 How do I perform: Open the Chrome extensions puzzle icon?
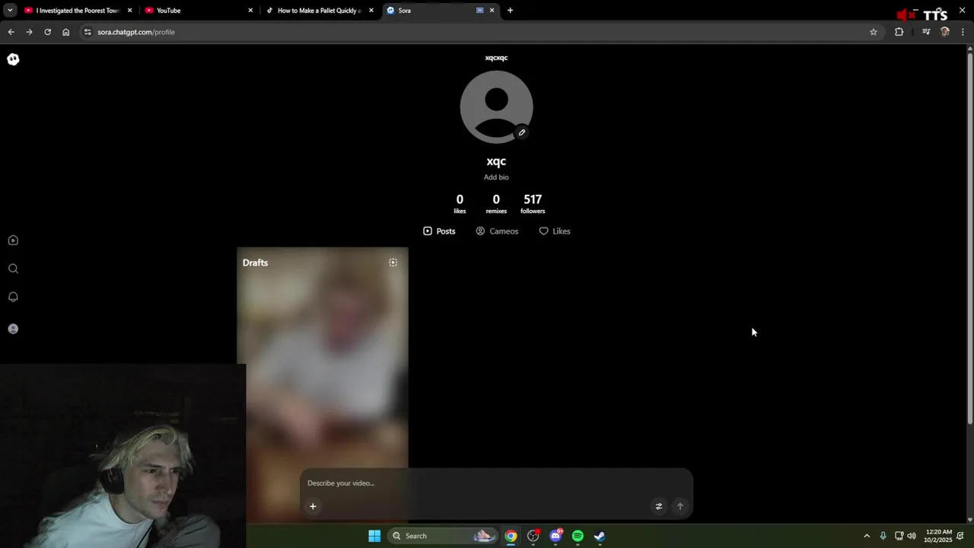pos(899,32)
